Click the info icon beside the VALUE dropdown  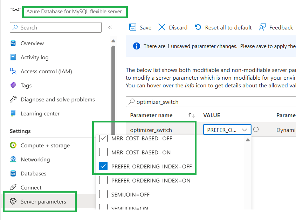[x=256, y=129]
